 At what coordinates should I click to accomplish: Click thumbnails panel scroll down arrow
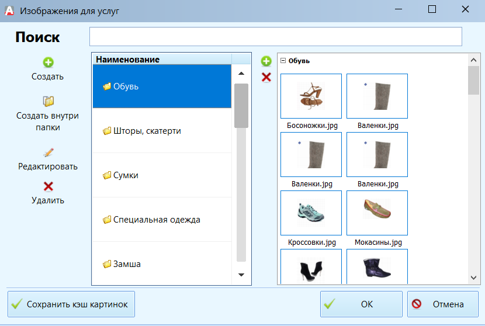point(473,278)
